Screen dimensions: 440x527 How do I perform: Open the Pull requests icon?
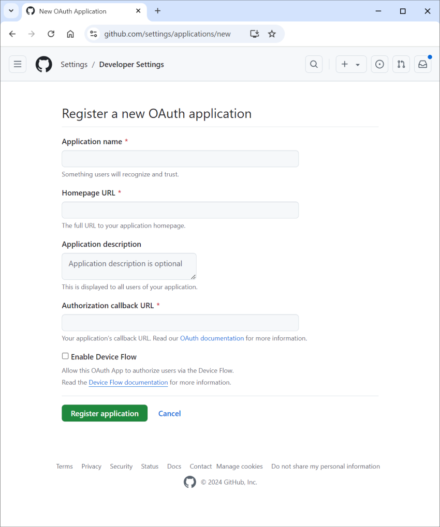[401, 64]
